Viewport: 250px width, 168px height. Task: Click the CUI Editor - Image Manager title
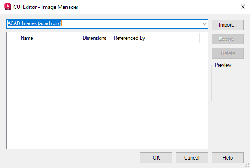(x=46, y=7)
